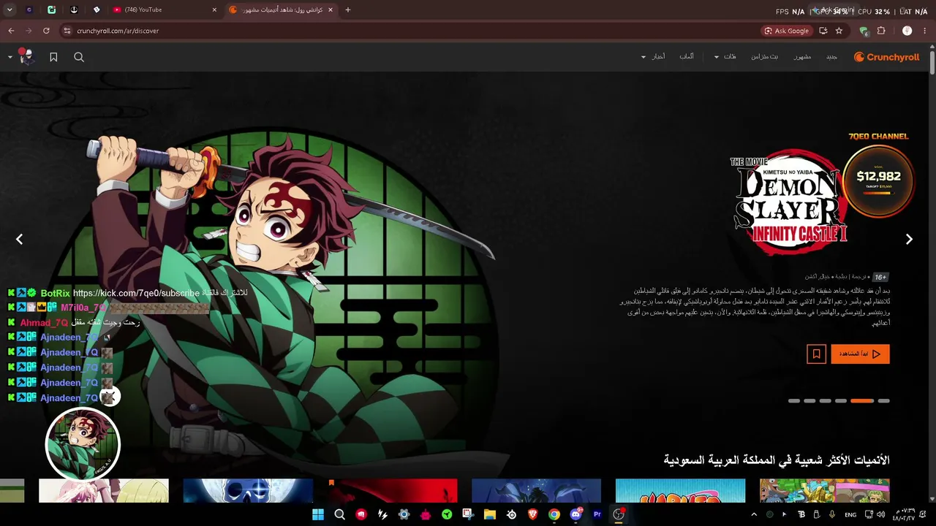This screenshot has height=526, width=936.
Task: Go back in browser history
Action: point(11,31)
